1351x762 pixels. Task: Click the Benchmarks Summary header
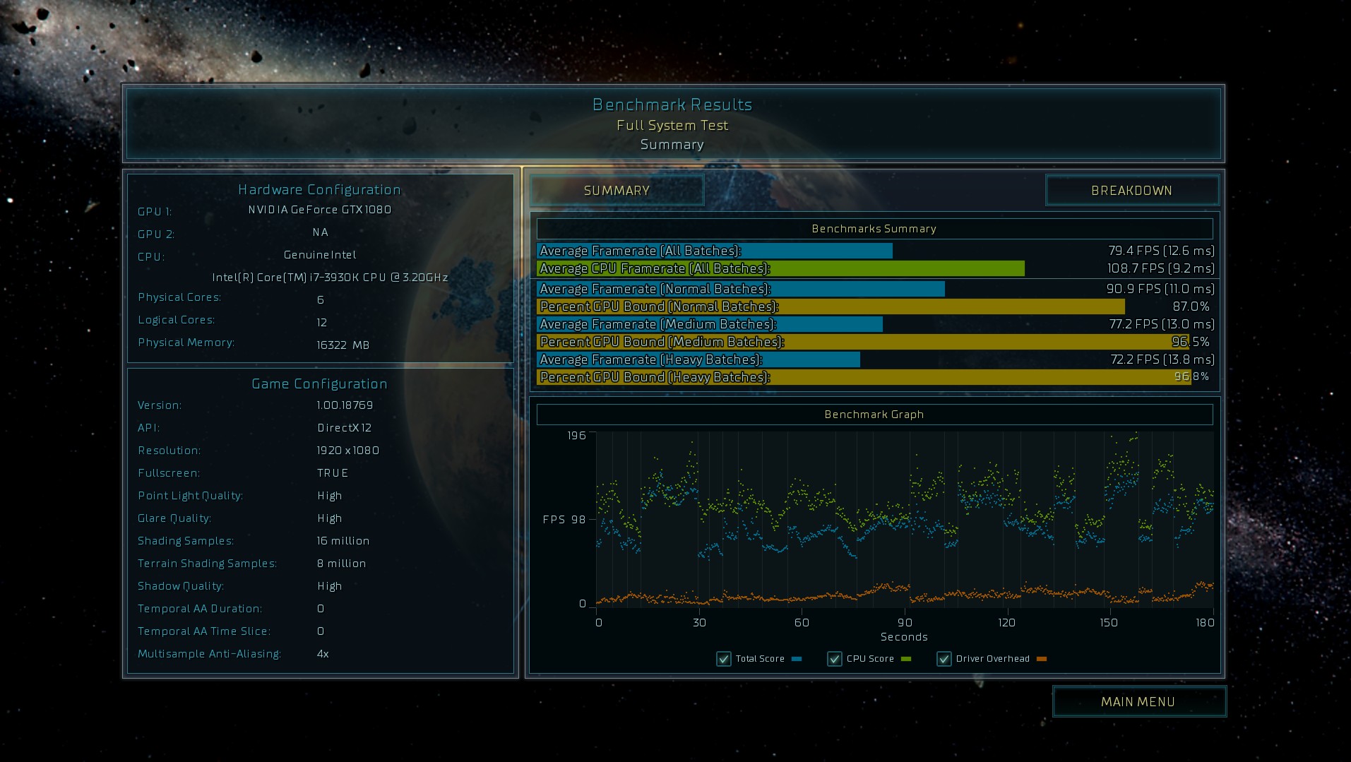[874, 229]
